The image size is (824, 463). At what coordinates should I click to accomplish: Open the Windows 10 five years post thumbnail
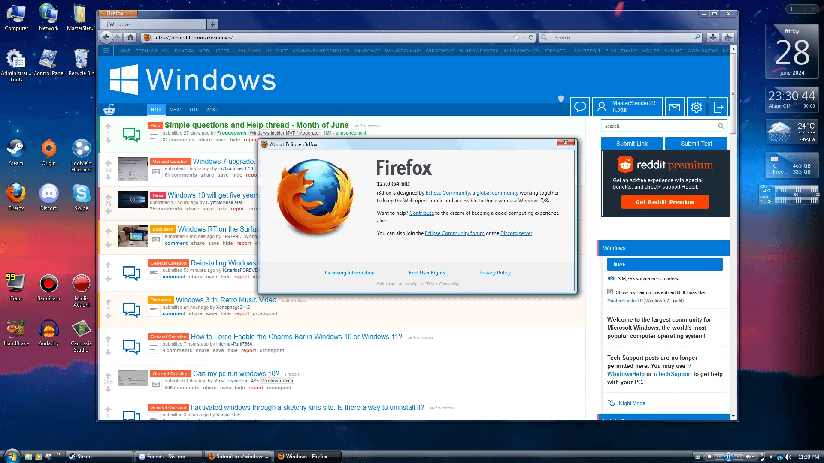pos(132,200)
